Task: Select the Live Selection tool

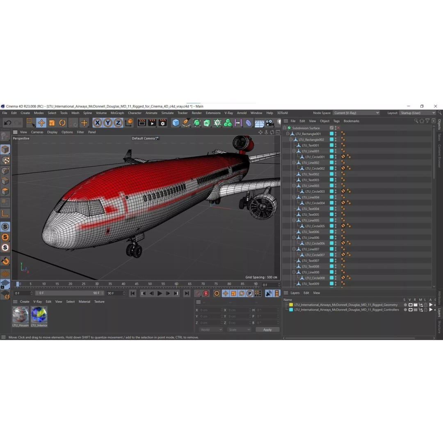Action: pyautogui.click(x=30, y=123)
